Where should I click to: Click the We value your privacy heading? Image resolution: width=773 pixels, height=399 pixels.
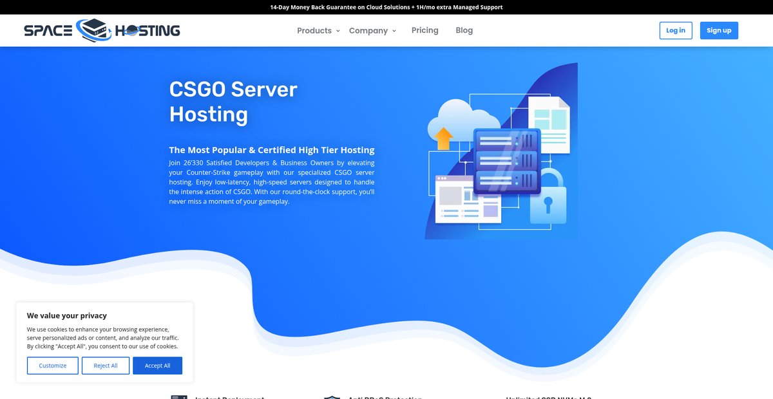pos(67,315)
